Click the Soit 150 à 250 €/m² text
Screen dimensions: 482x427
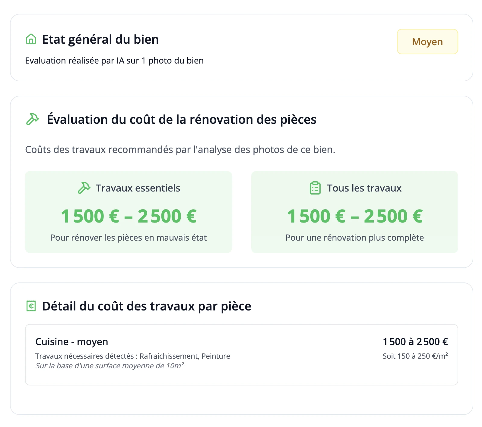coord(415,356)
